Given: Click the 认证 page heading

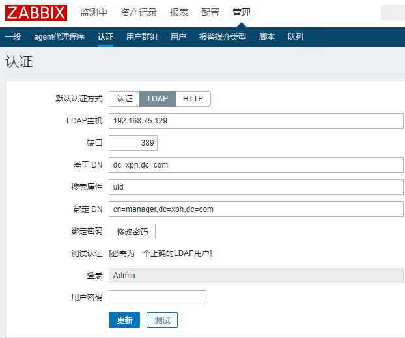Looking at the screenshot, I should 19,62.
